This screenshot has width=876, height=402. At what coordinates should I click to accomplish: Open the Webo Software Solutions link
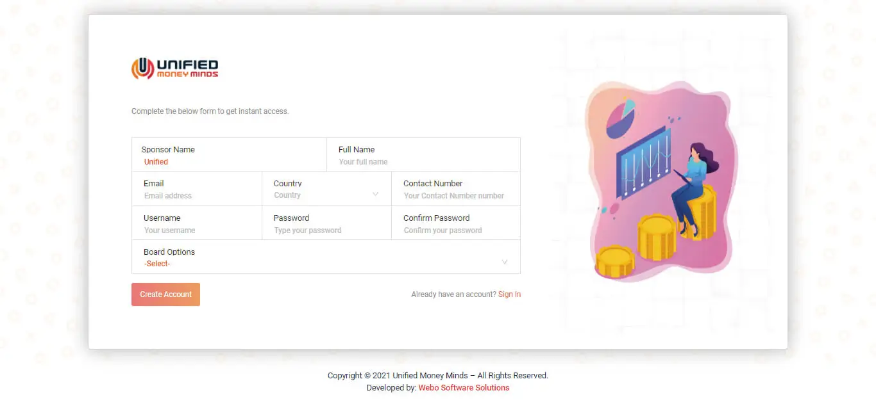click(464, 388)
